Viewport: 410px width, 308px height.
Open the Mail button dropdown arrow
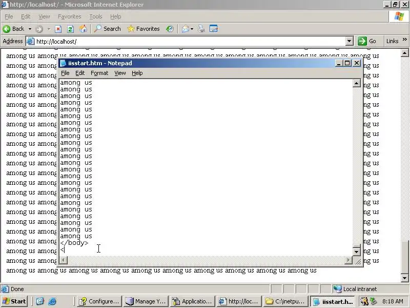pos(192,29)
